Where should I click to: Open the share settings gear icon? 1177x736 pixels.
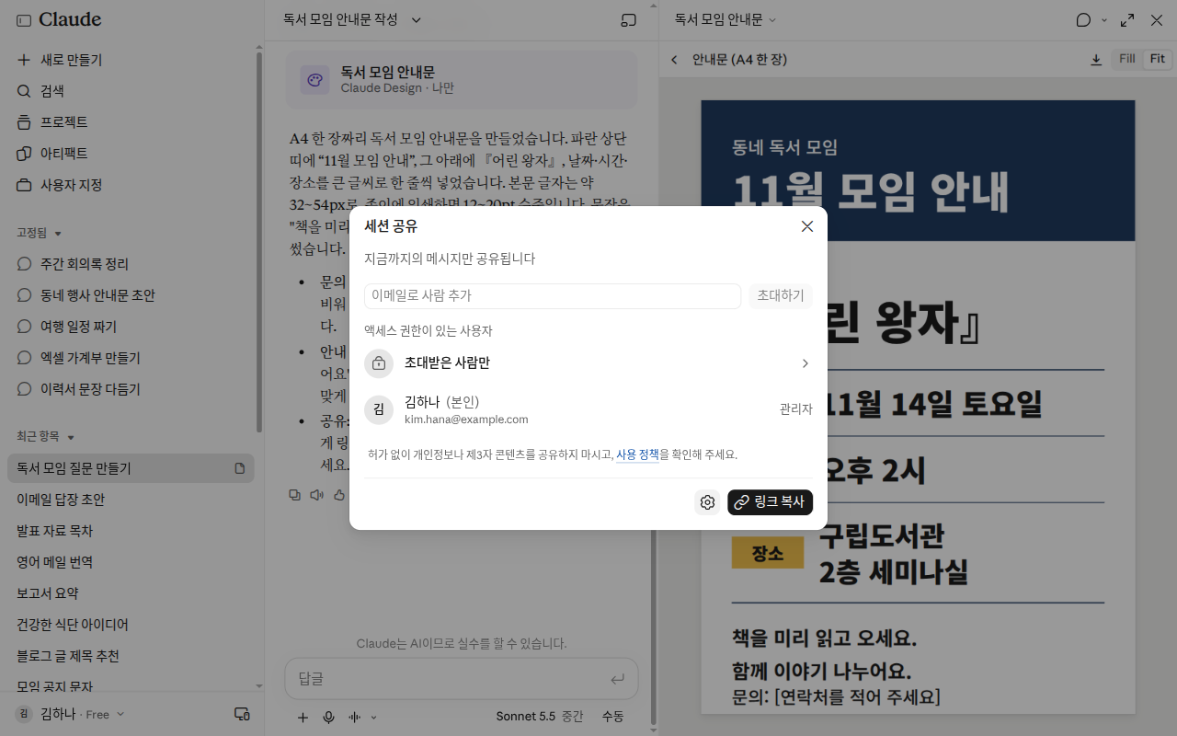707,502
